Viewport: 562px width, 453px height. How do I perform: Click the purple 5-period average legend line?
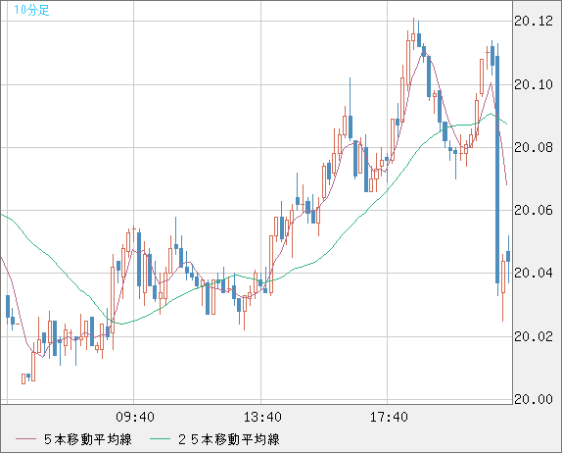tap(25, 439)
